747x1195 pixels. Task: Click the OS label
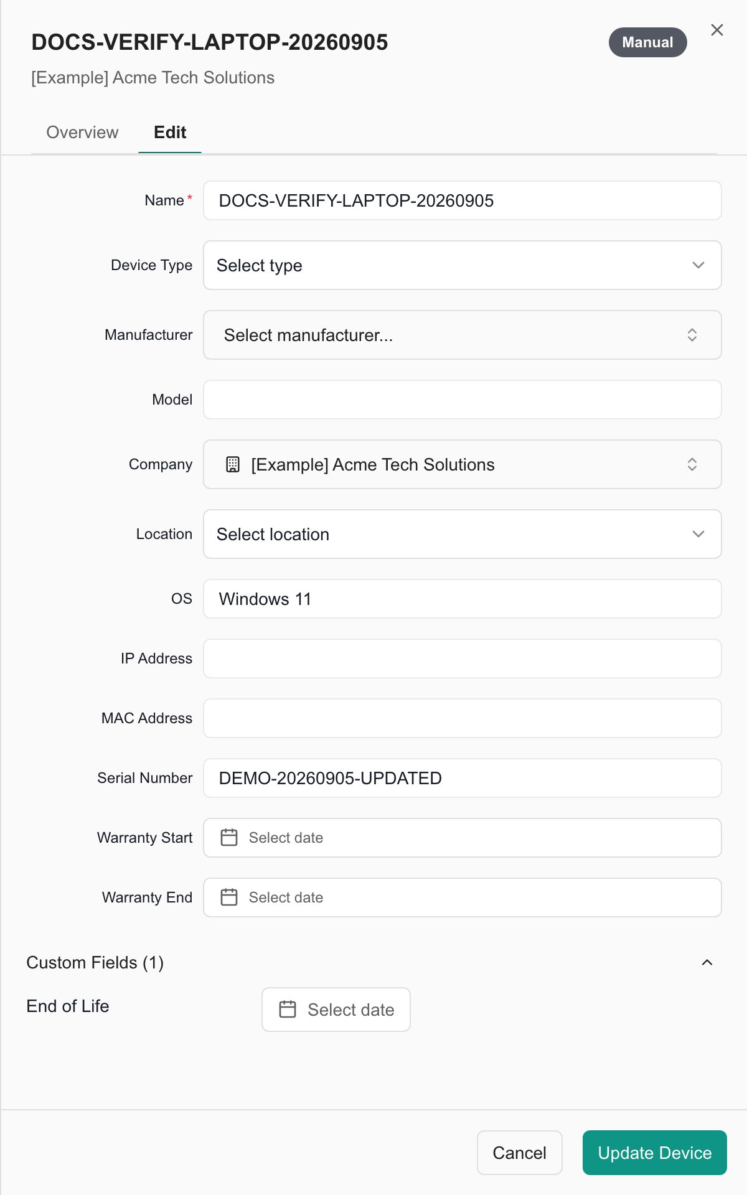point(182,599)
